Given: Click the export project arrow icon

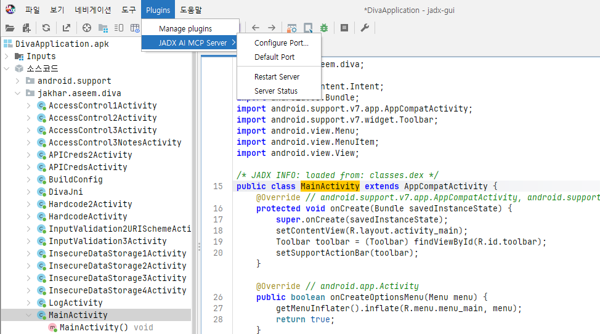Looking at the screenshot, I should coord(66,28).
